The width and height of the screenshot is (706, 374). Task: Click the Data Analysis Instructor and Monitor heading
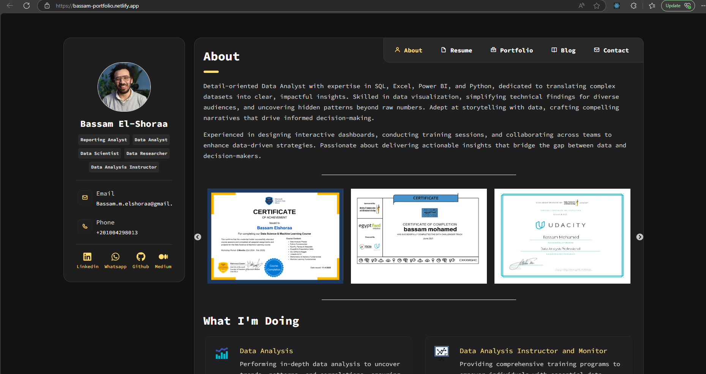click(533, 351)
